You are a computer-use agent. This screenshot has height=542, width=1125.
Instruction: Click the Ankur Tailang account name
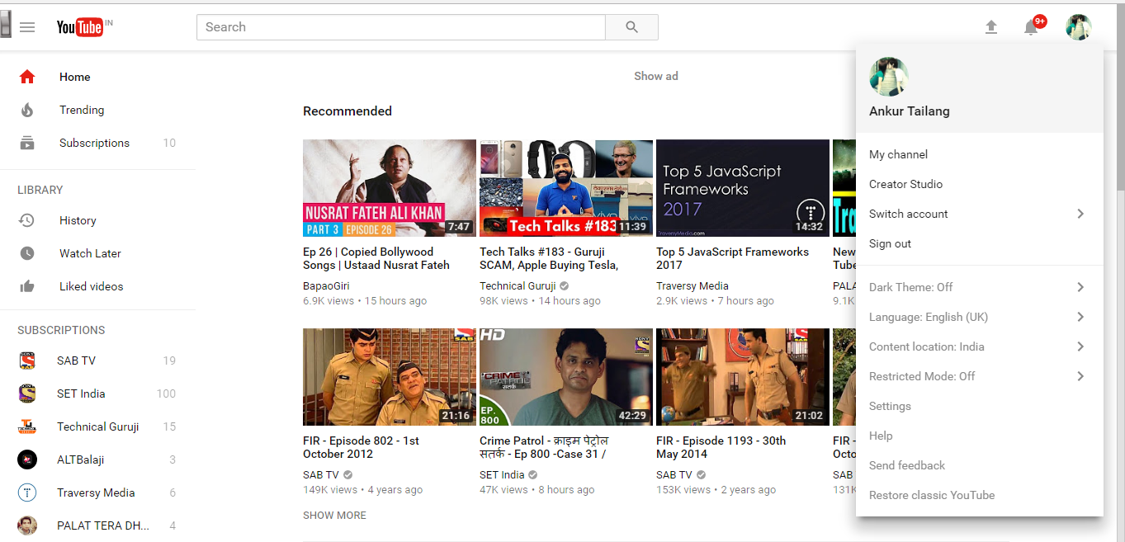(x=910, y=111)
